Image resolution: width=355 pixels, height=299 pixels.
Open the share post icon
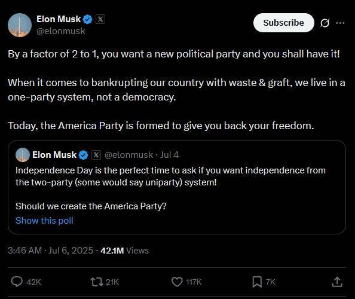click(337, 282)
